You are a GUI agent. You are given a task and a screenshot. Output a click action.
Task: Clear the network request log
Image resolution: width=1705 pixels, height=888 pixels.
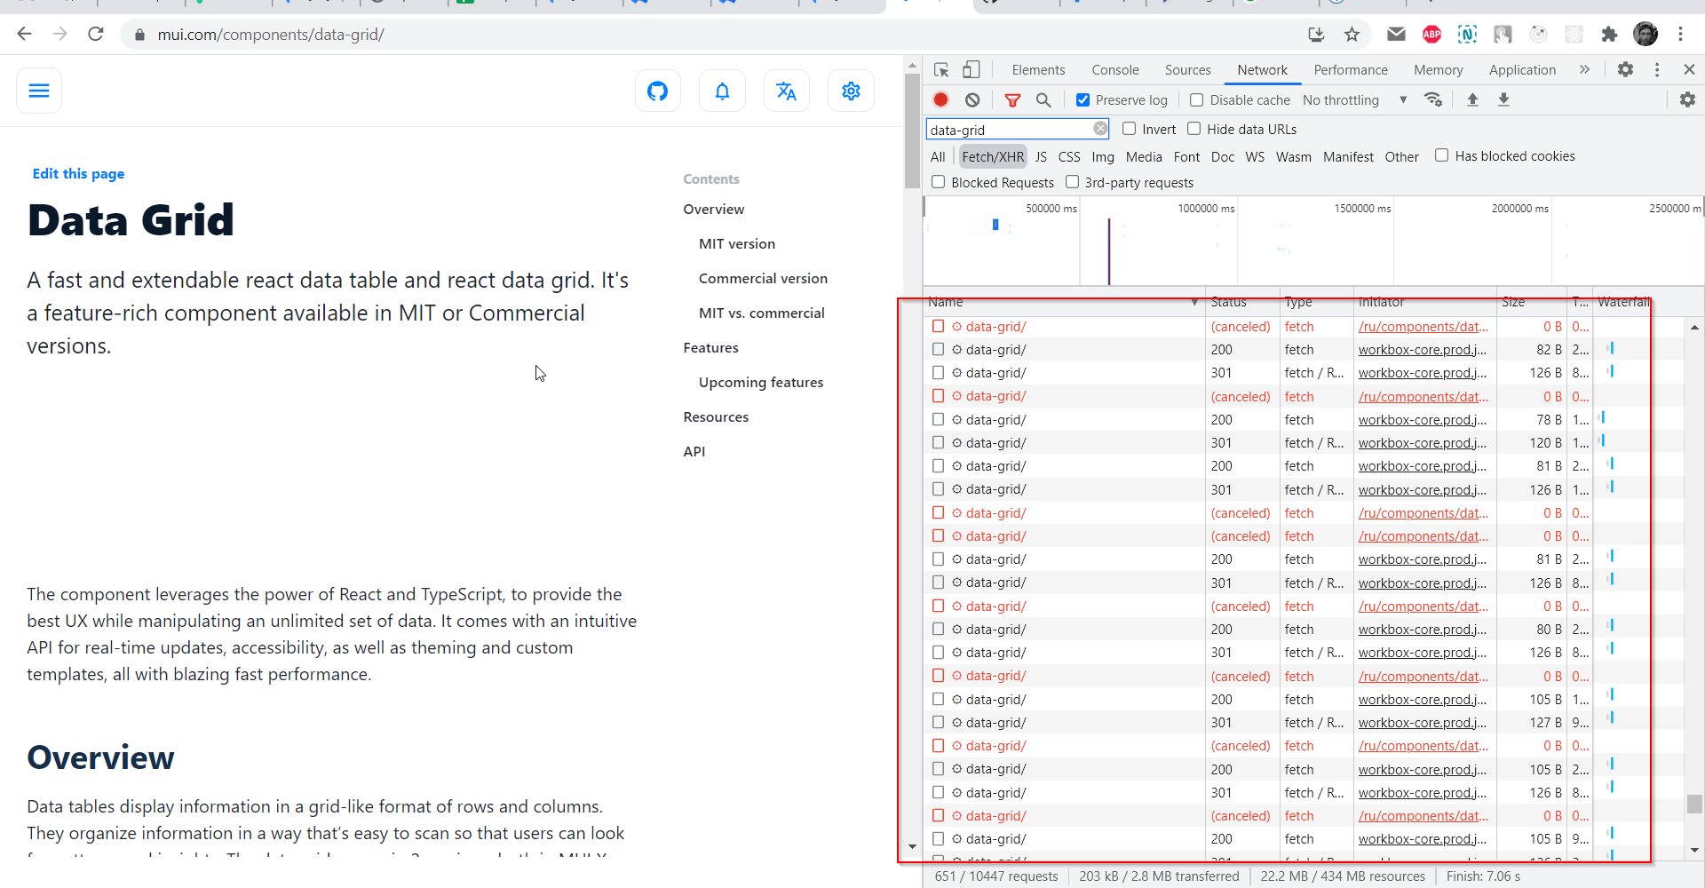pyautogui.click(x=972, y=99)
